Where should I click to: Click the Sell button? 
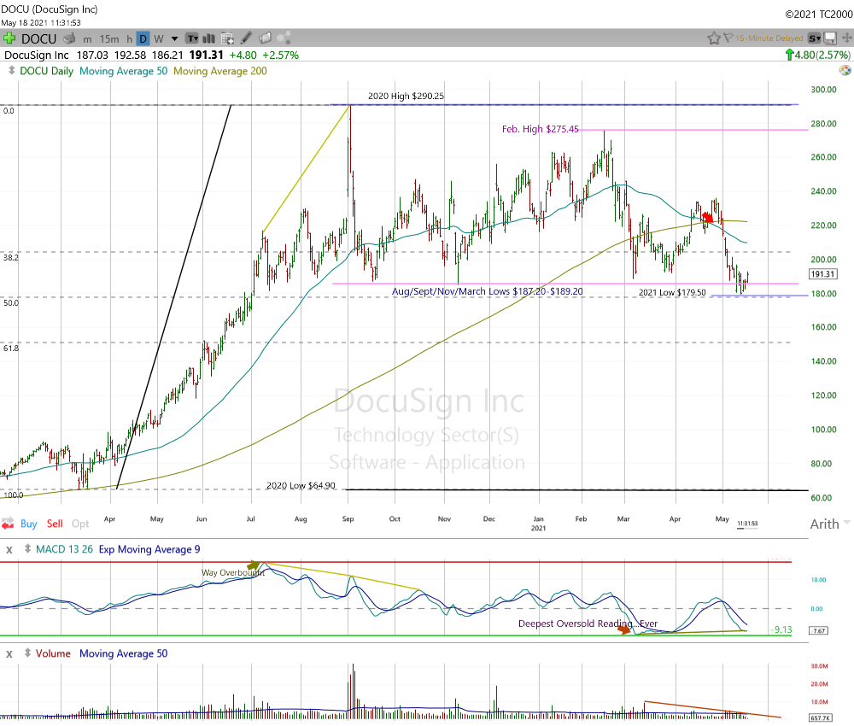point(55,524)
